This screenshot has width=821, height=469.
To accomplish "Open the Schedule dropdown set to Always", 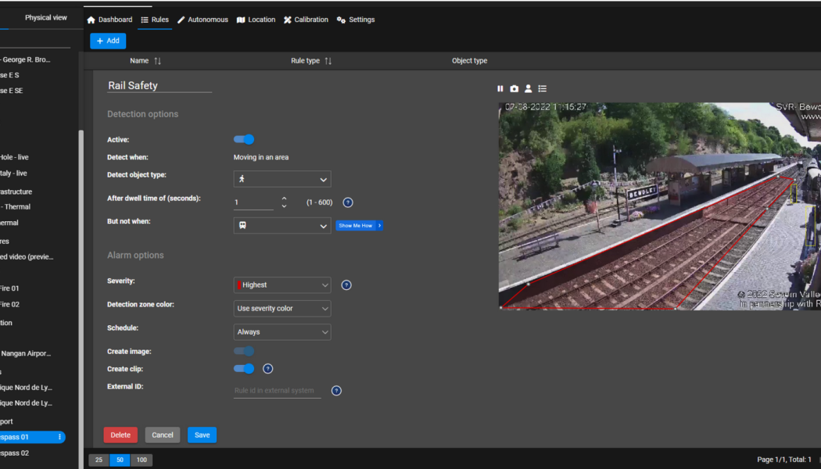I will point(281,331).
